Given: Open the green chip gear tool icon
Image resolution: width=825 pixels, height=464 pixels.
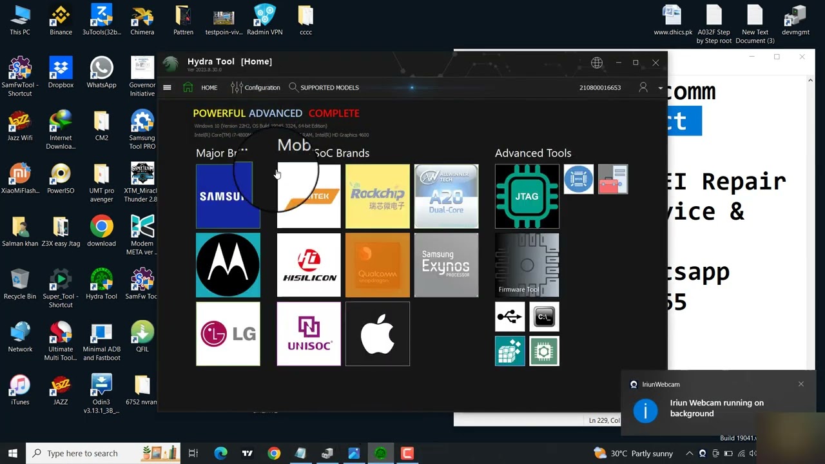Looking at the screenshot, I should click(545, 351).
